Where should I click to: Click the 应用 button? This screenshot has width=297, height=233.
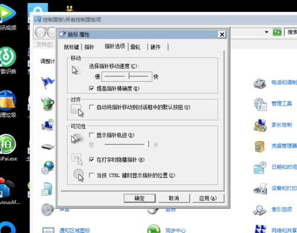tap(208, 198)
